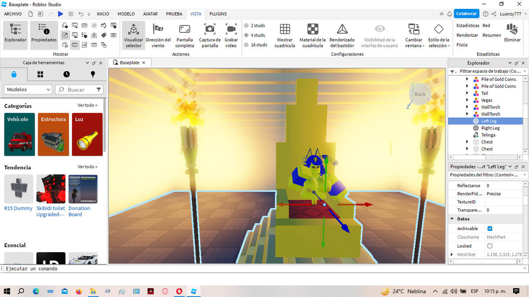Image resolution: width=529 pixels, height=297 pixels.
Task: Click the Colaborar button
Action: [466, 14]
